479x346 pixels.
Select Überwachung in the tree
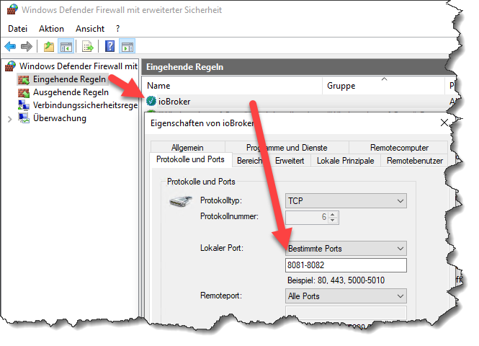60,118
